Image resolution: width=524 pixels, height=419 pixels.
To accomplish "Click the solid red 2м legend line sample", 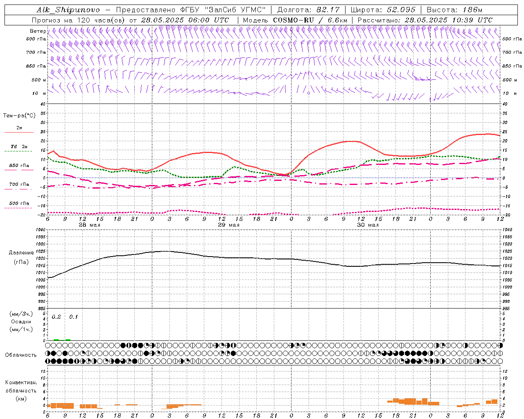I will tap(19, 133).
